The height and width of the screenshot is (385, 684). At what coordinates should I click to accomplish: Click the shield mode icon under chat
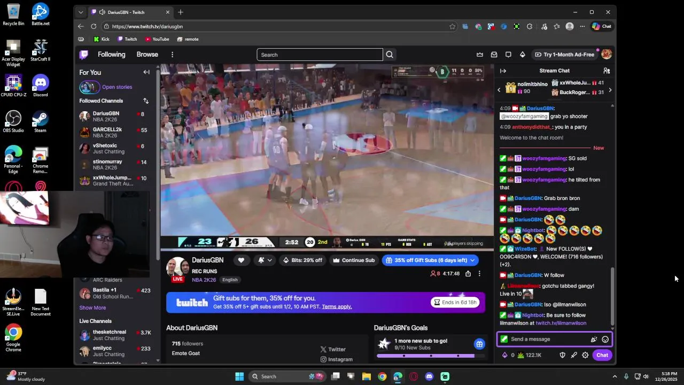[x=562, y=355]
